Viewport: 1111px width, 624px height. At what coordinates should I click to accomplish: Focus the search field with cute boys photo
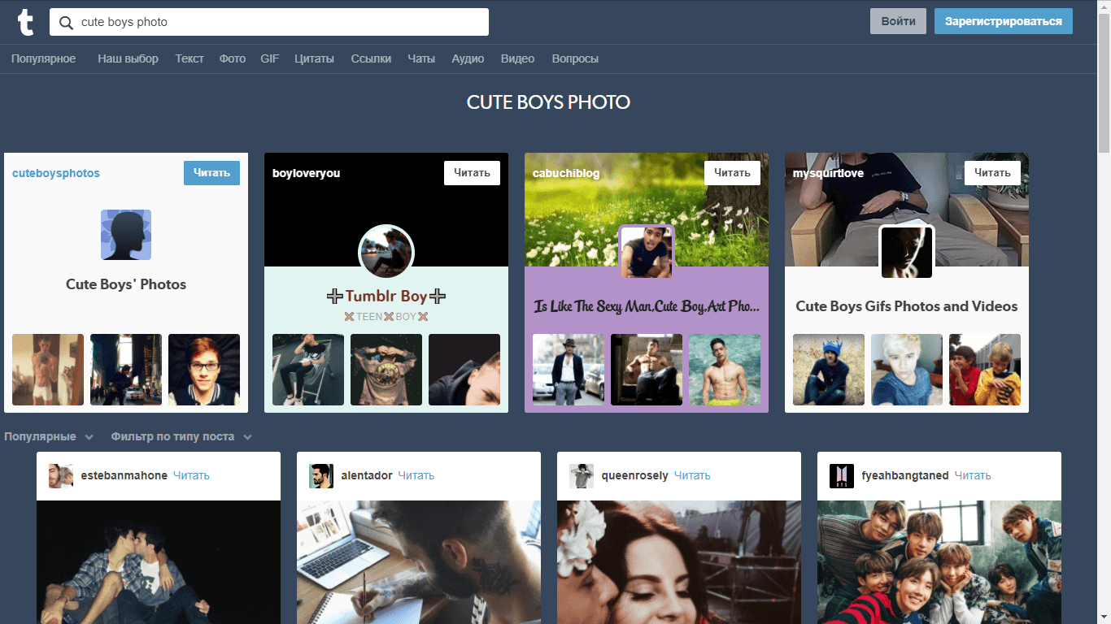pos(269,23)
